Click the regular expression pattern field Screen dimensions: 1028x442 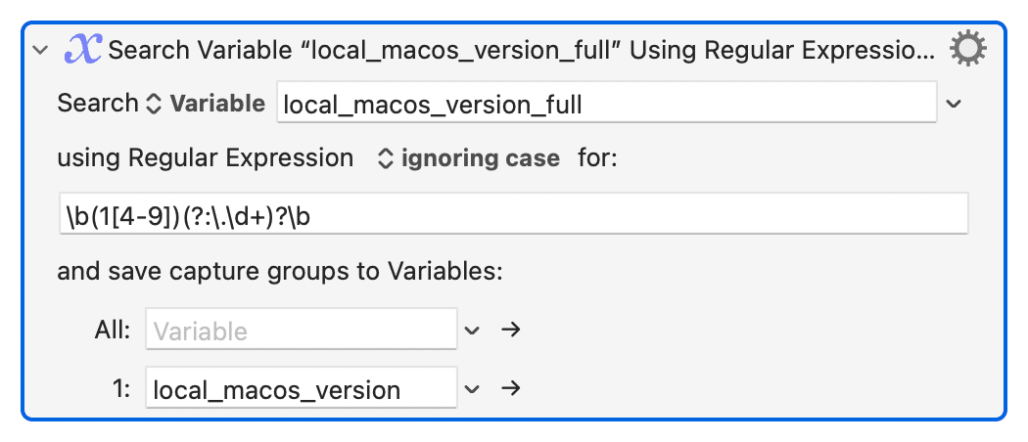point(513,213)
